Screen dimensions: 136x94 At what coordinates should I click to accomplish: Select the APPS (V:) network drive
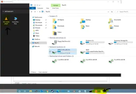click(63, 51)
